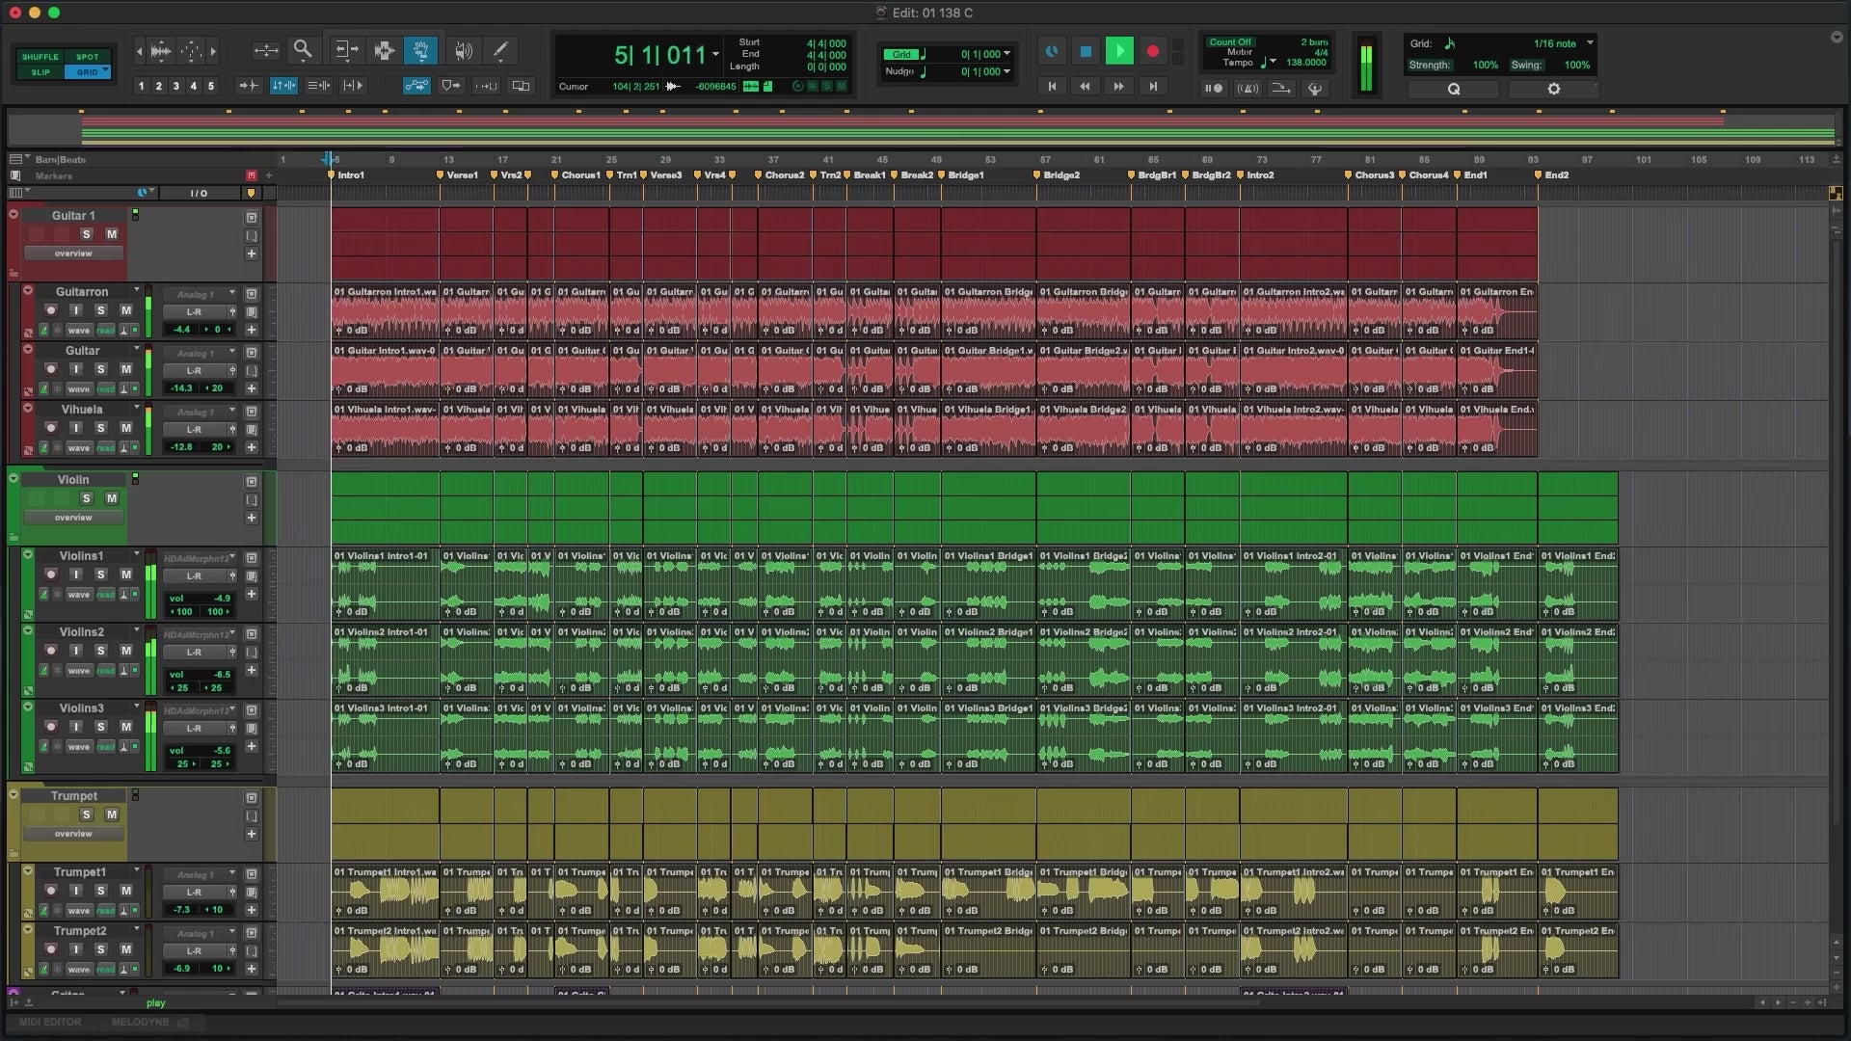1851x1041 pixels.
Task: Select the Pencil tool
Action: coord(500,50)
